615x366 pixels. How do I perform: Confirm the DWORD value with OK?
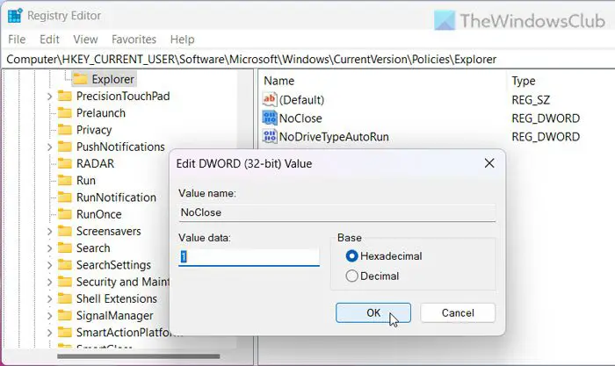(373, 312)
